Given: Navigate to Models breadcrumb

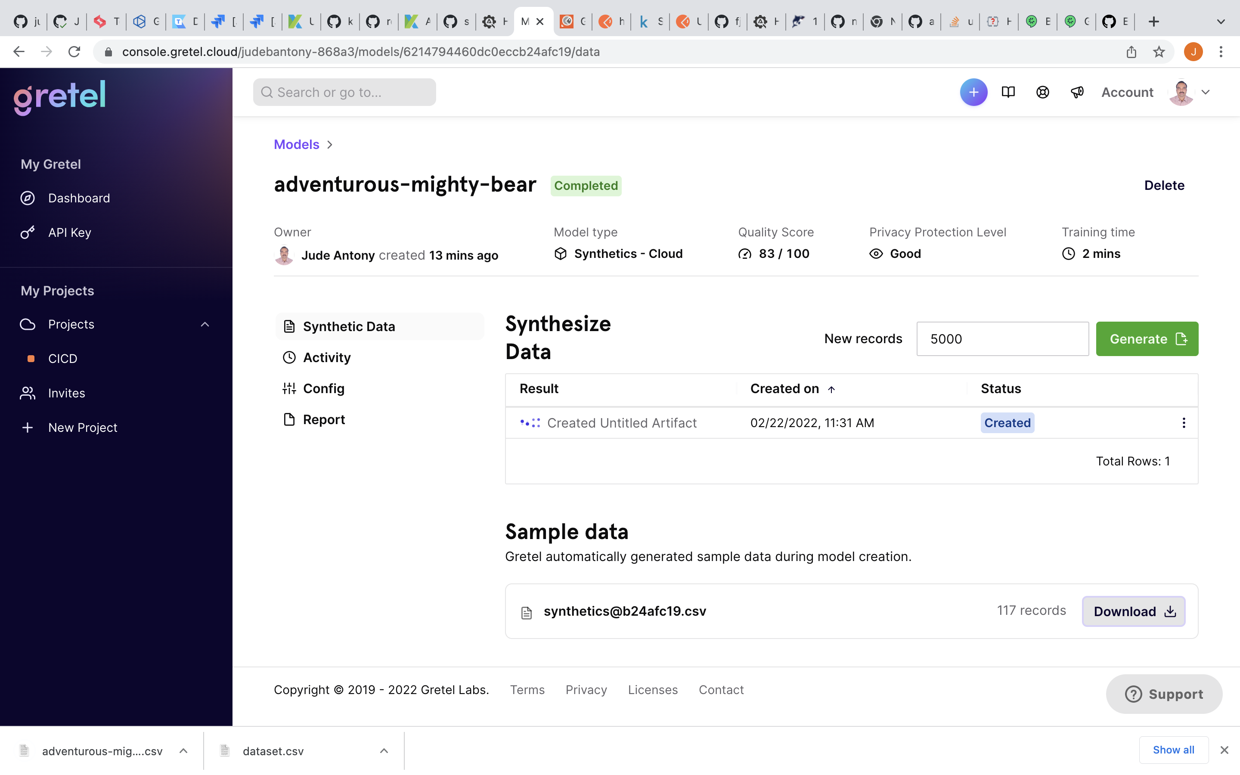Looking at the screenshot, I should point(297,145).
